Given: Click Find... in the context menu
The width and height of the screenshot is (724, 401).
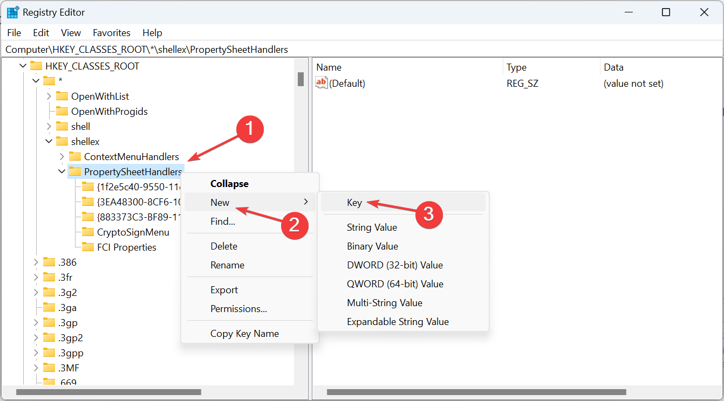Looking at the screenshot, I should (250, 221).
